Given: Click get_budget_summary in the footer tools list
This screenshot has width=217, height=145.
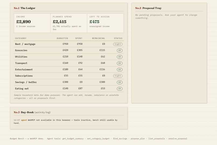Looking at the screenshot, I should [x=73, y=139].
